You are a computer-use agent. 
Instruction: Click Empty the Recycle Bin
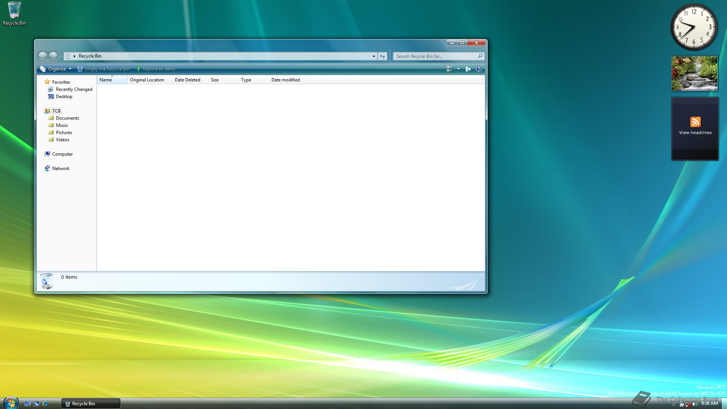pos(103,69)
